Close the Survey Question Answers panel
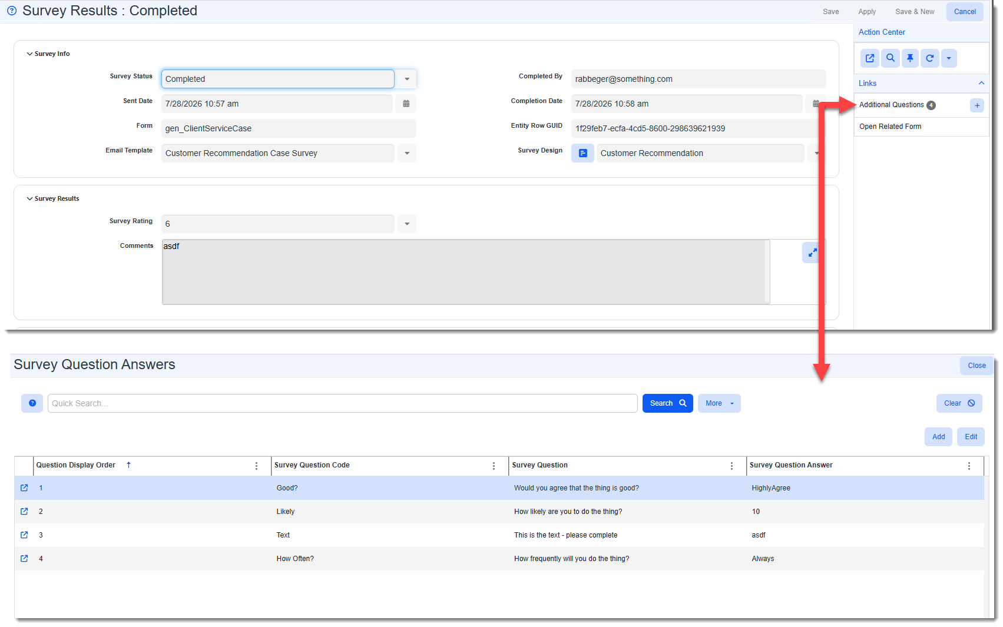The height and width of the screenshot is (627, 1003). click(976, 366)
